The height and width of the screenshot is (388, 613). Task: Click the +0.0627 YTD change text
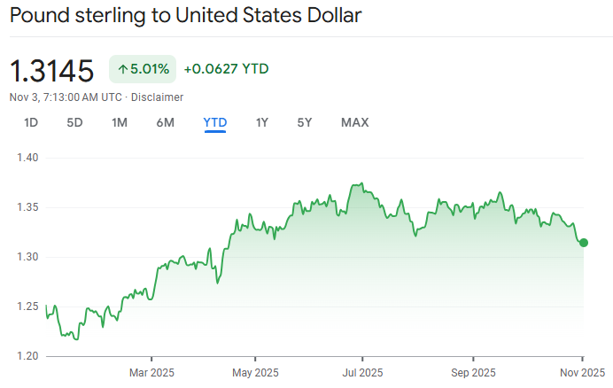click(226, 69)
